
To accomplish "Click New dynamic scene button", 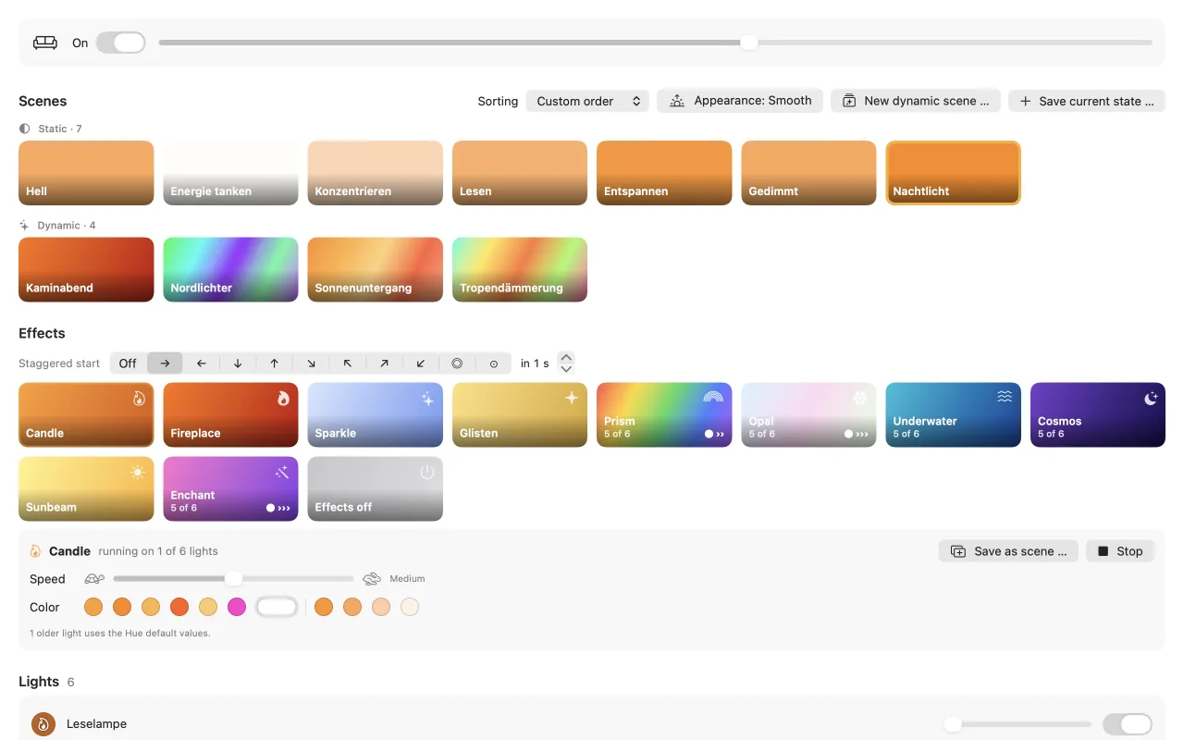I will (916, 101).
